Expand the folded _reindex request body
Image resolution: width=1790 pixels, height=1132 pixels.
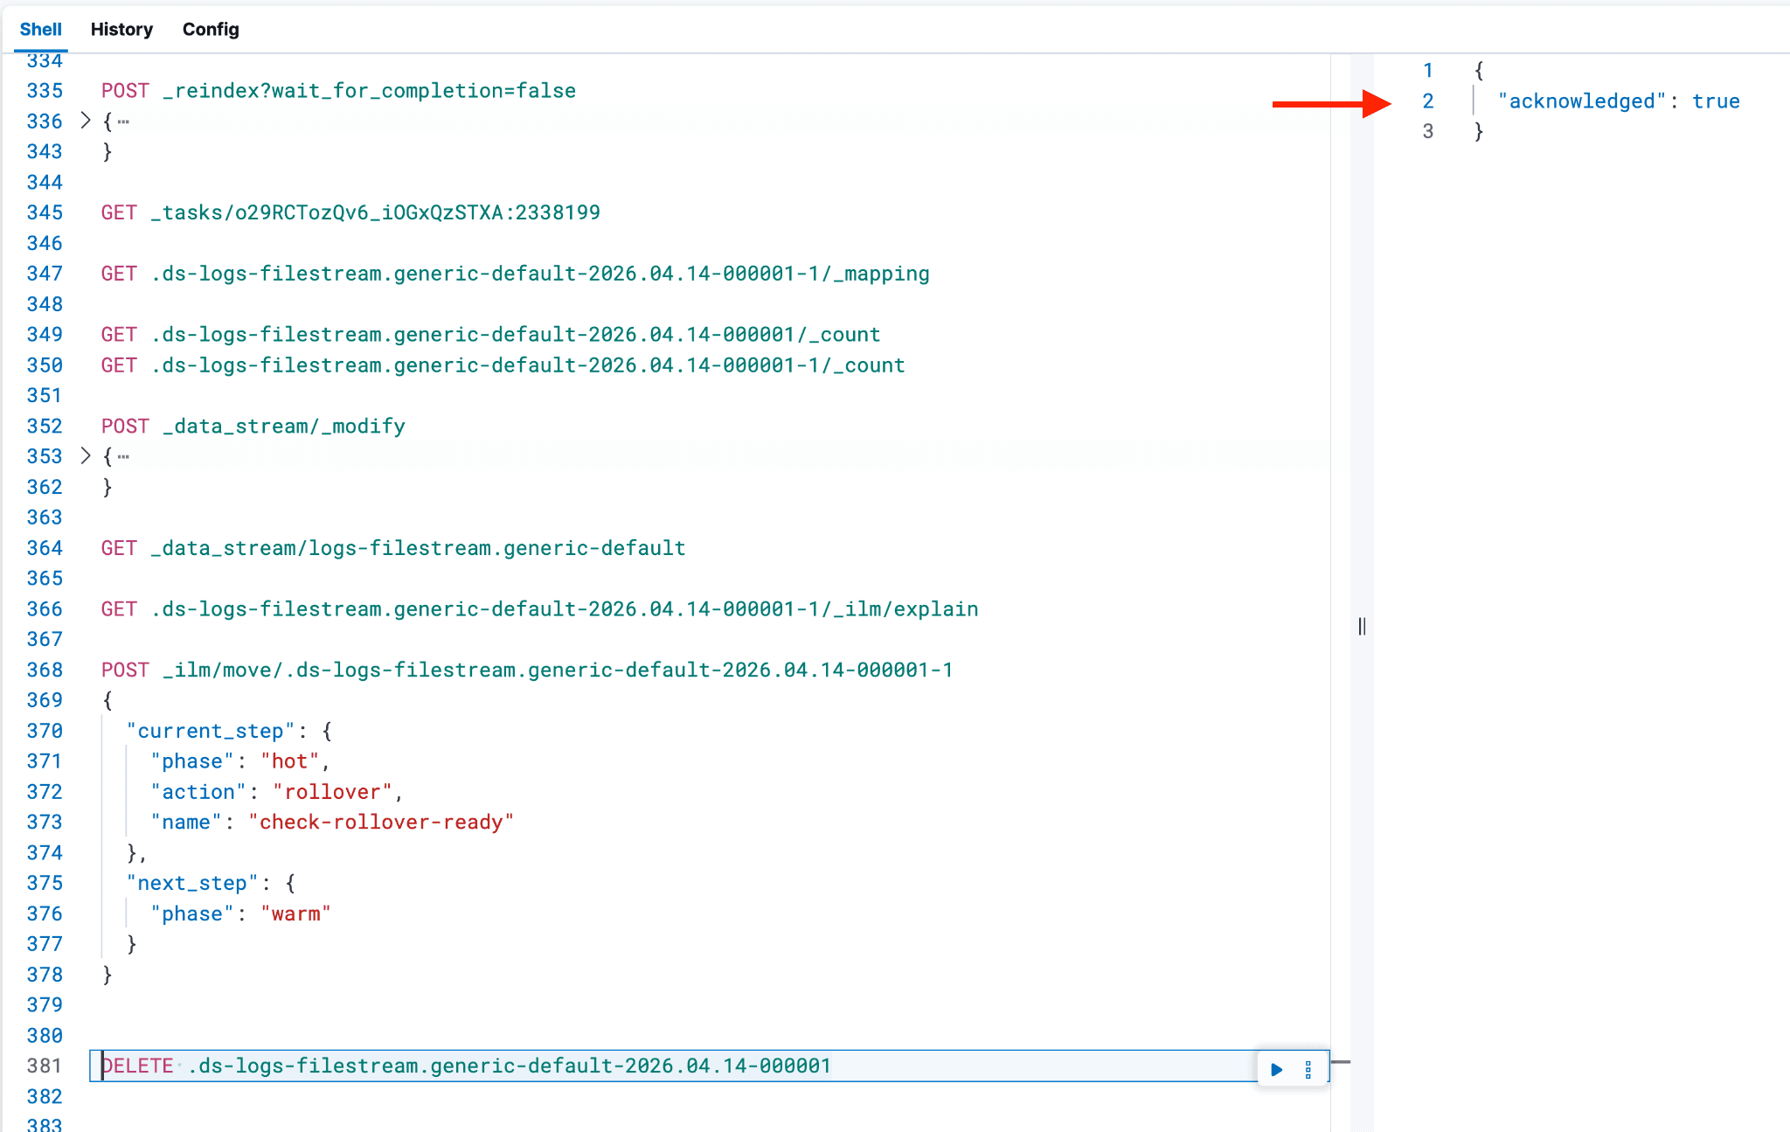86,121
